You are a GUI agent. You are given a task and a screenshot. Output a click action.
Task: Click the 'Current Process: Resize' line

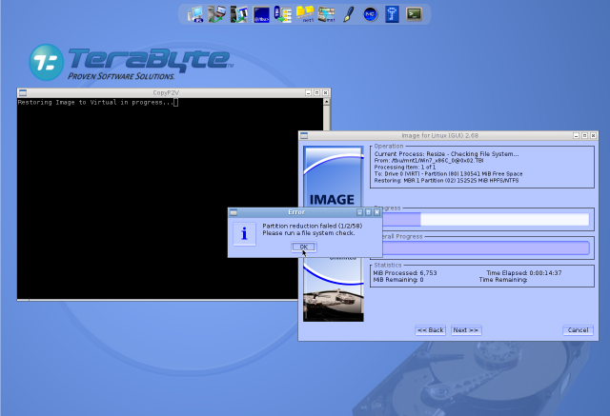(446, 154)
